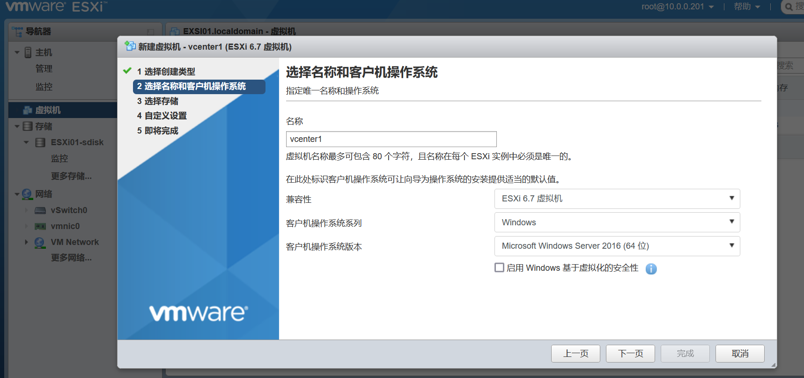
Task: Click the 下一页 next button
Action: pyautogui.click(x=630, y=354)
